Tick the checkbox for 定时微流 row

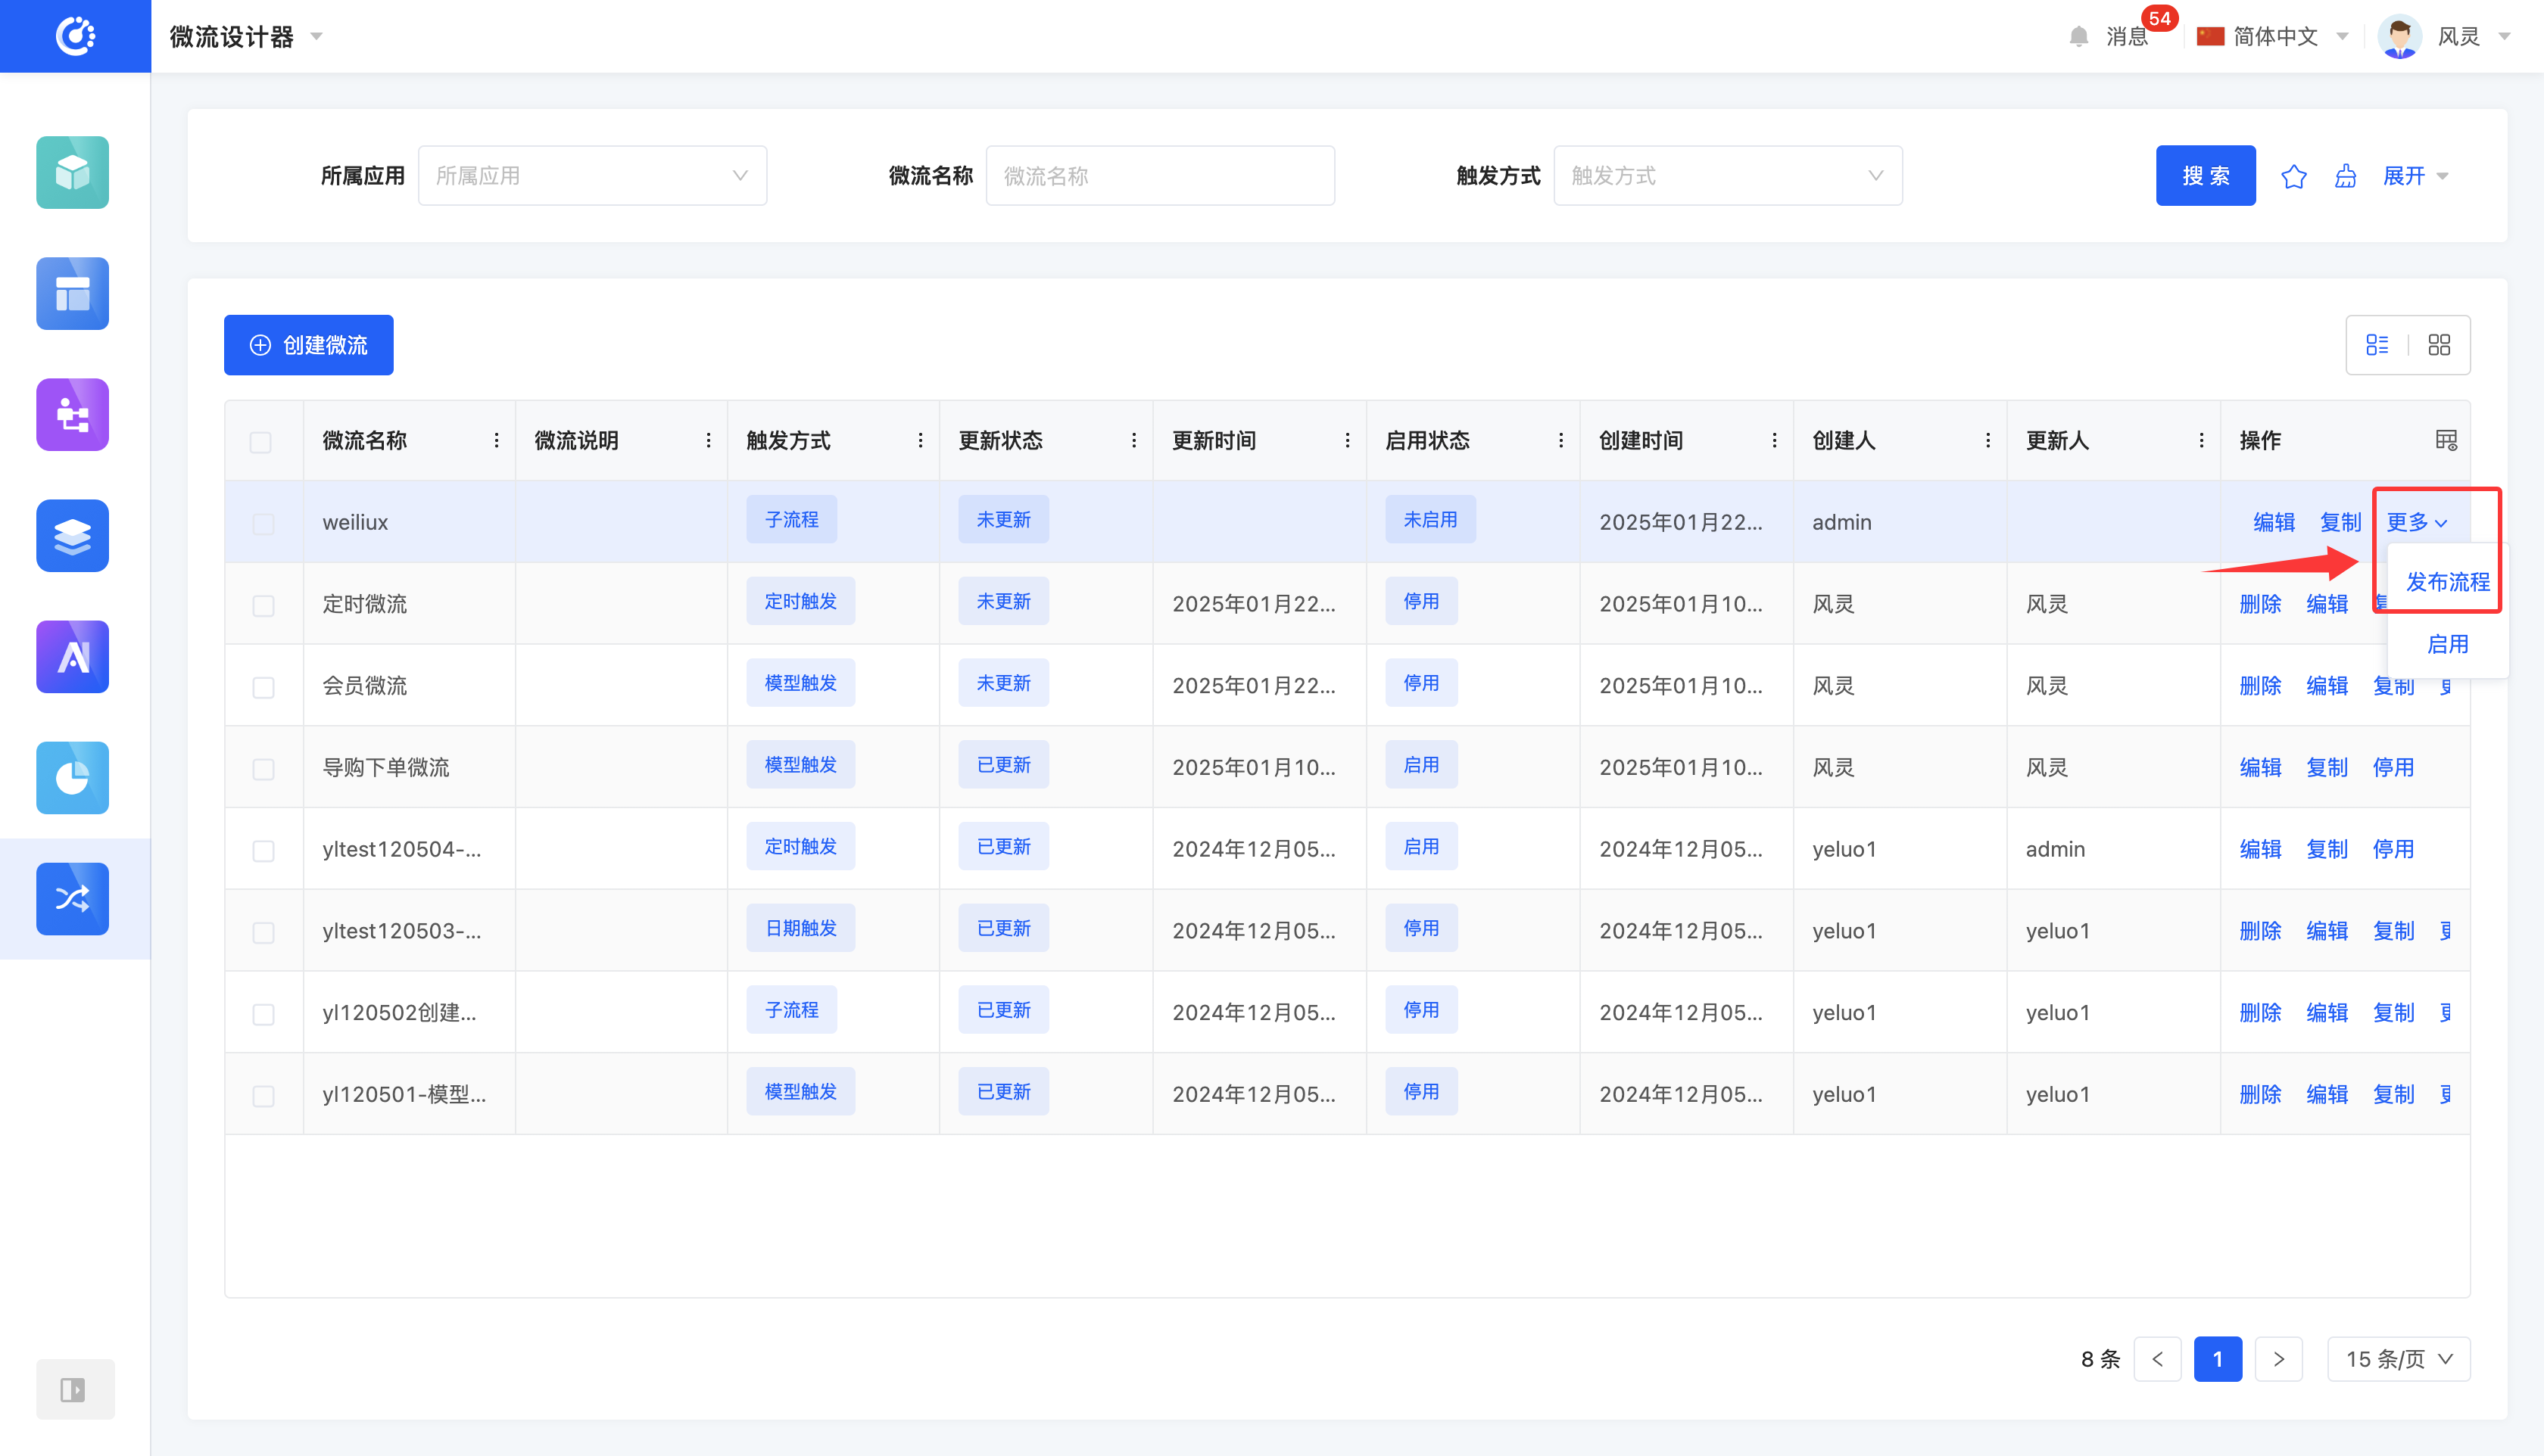pyautogui.click(x=263, y=606)
